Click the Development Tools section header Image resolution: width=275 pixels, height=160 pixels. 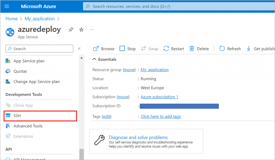pyautogui.click(x=24, y=94)
